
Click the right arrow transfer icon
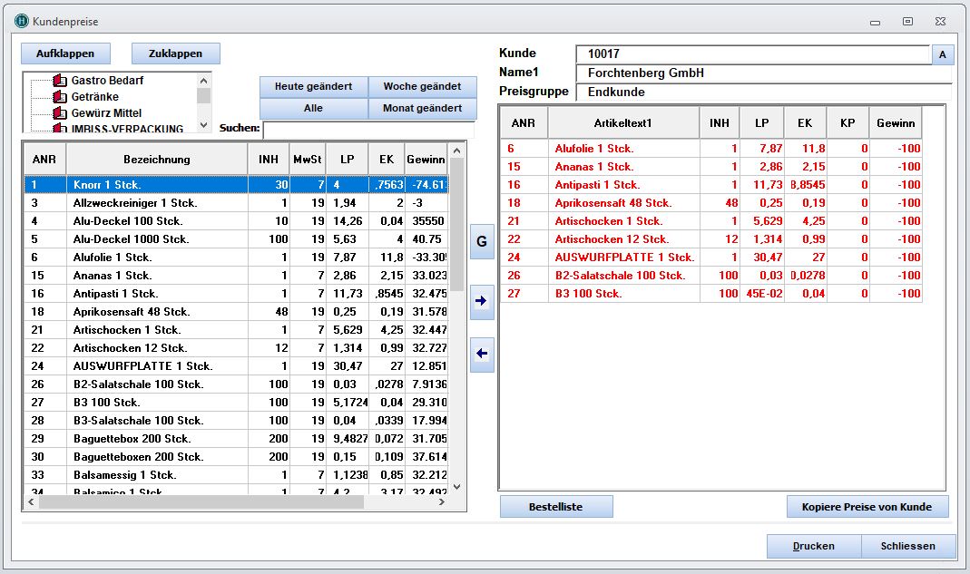(x=482, y=302)
